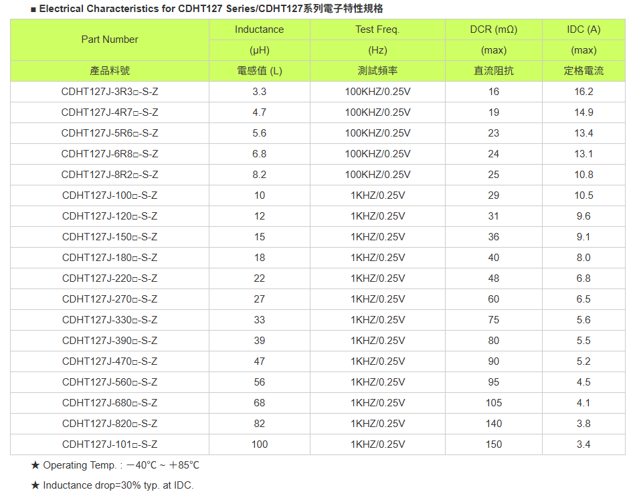Click IDC value 4.1
637x496 pixels.
tap(583, 402)
